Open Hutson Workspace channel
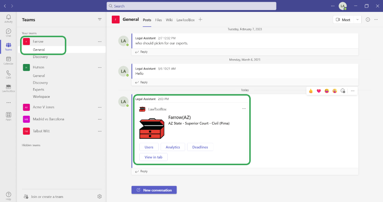383x202 pixels. click(x=41, y=97)
